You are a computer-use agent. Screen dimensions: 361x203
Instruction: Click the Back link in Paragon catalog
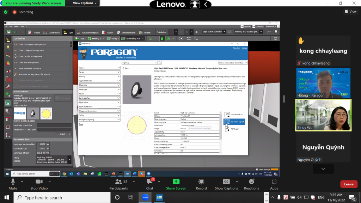(126, 68)
